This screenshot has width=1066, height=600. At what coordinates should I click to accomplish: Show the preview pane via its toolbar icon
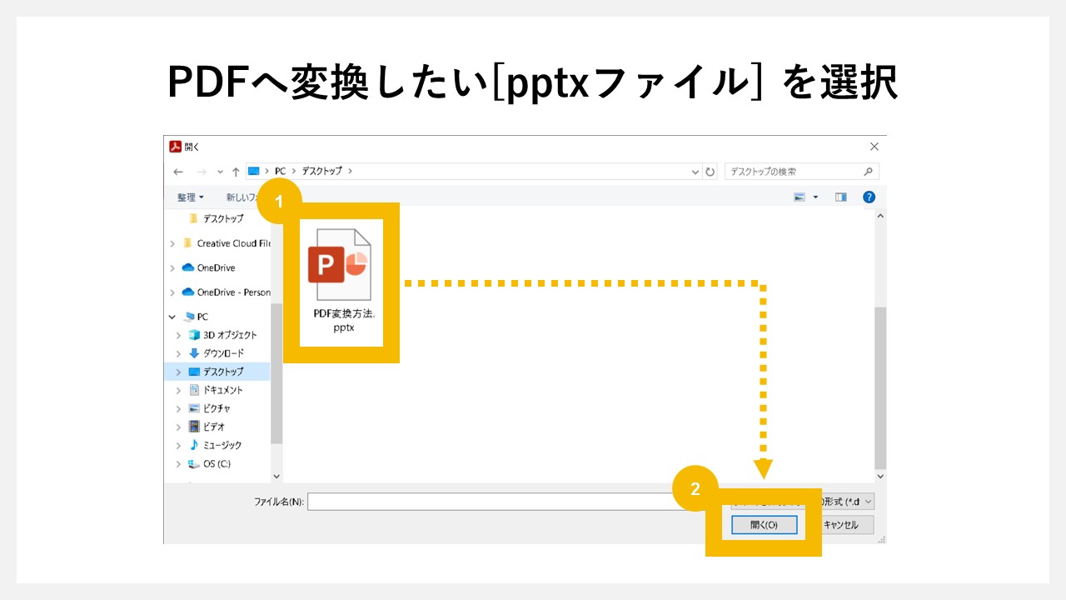840,196
